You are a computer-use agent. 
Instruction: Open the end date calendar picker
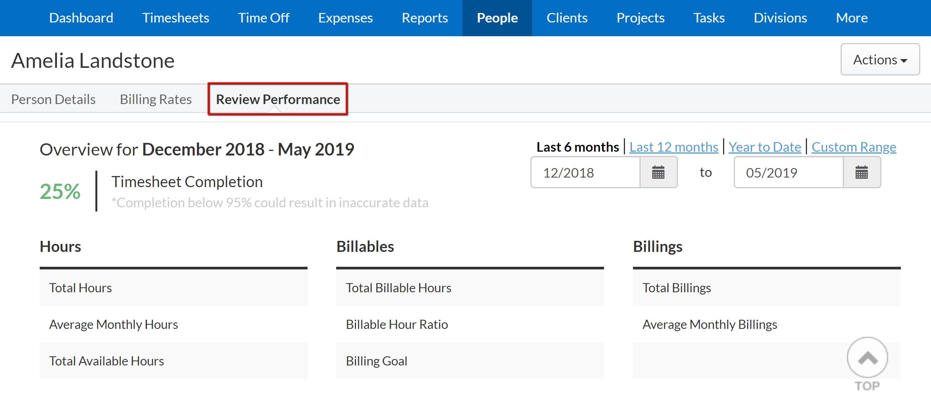pyautogui.click(x=862, y=172)
